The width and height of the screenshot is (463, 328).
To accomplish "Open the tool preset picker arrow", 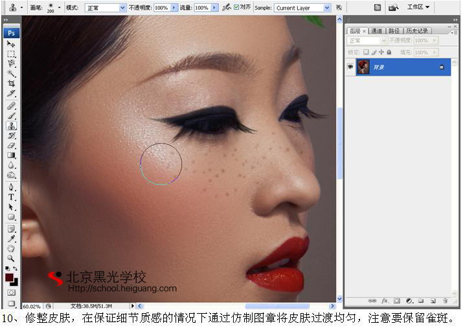I will (x=21, y=8).
